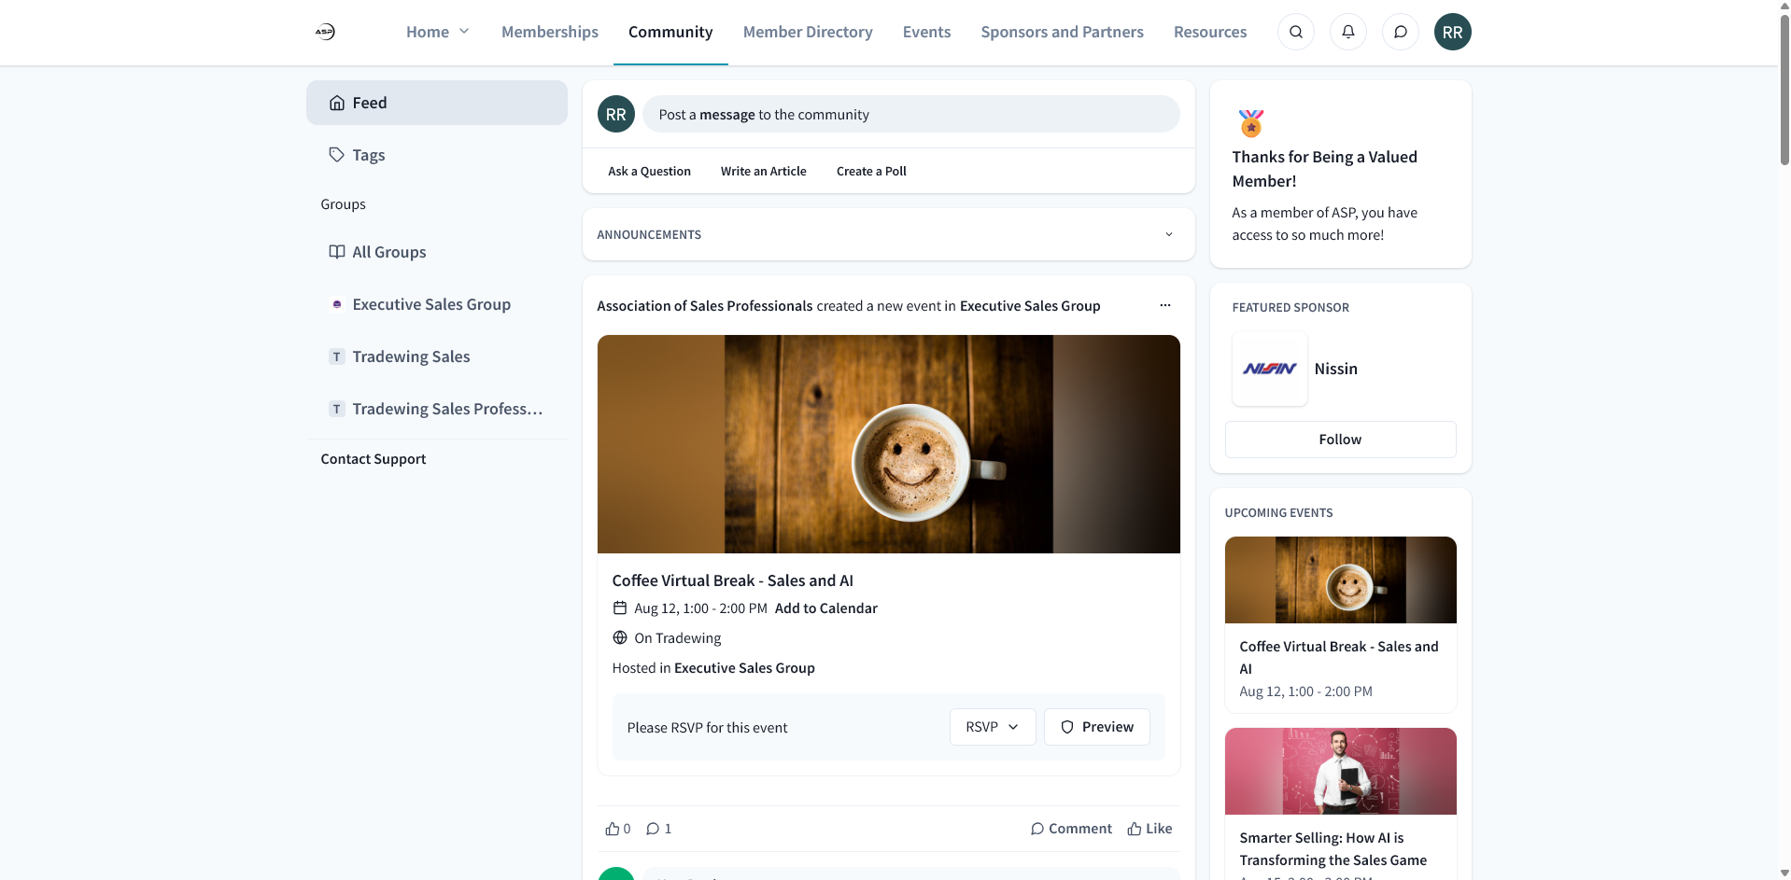This screenshot has height=880, width=1791.
Task: Expand the Home navigation dropdown
Action: (x=464, y=31)
